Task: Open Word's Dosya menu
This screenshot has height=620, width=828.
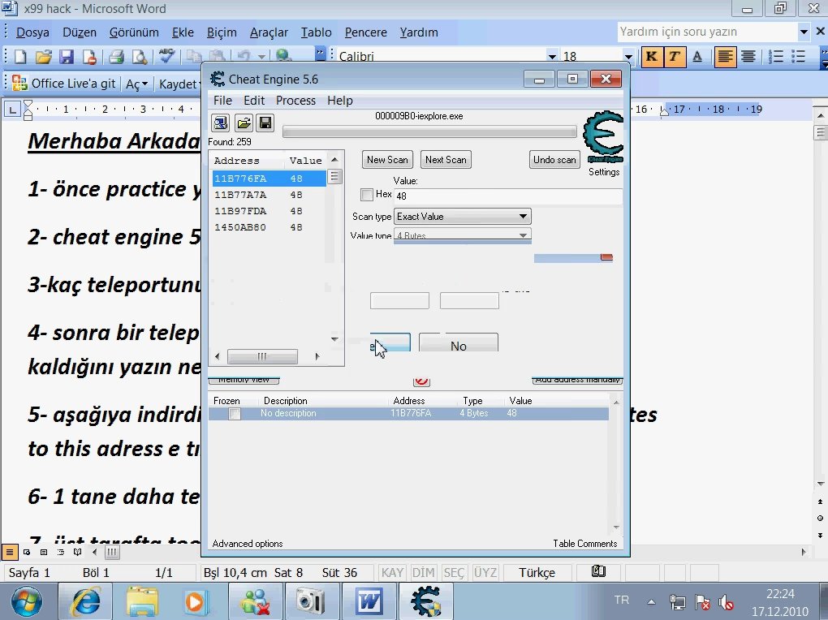Action: [x=32, y=32]
